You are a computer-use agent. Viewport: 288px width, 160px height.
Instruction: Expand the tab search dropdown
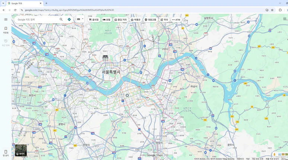pyautogui.click(x=3, y=3)
